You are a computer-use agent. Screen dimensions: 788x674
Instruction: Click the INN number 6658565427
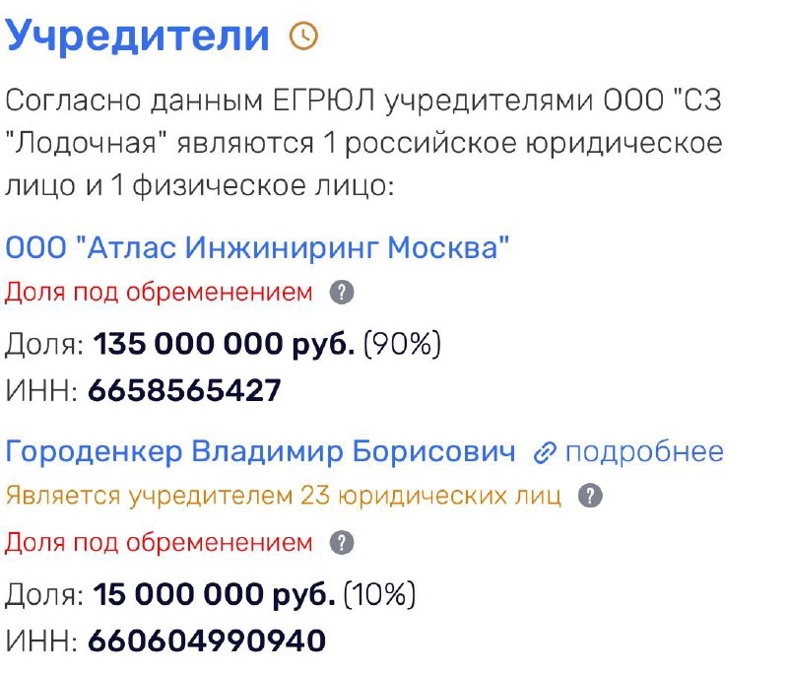tap(184, 390)
